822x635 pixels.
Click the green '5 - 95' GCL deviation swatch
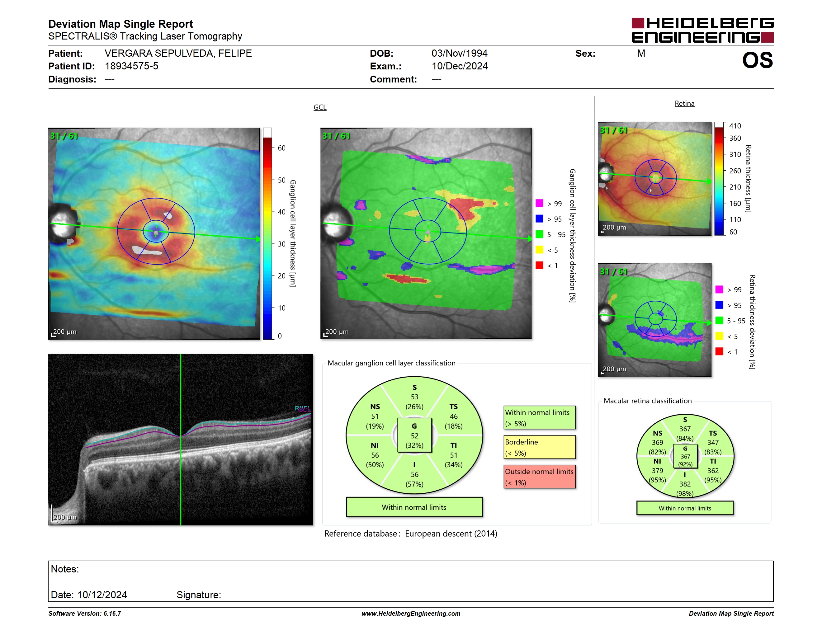click(x=539, y=234)
